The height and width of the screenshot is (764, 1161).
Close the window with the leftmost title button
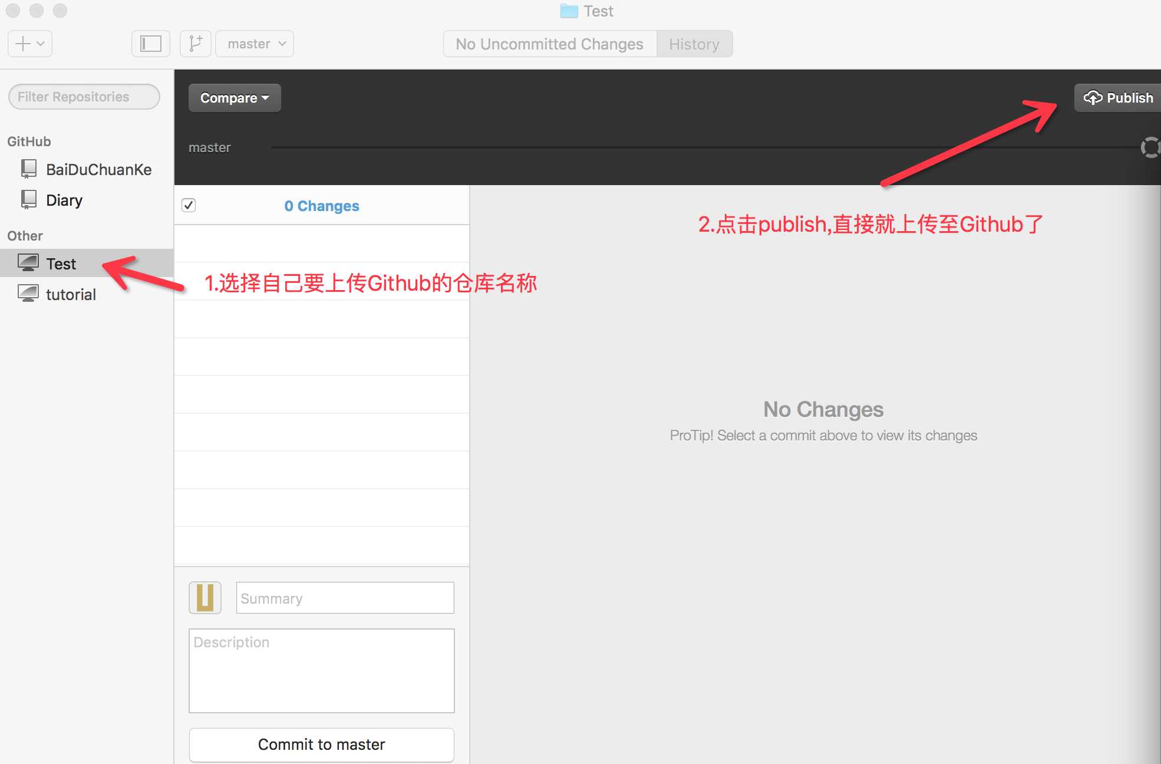click(x=13, y=11)
